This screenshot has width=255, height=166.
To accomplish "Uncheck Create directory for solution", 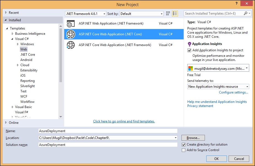I will 183,144.
